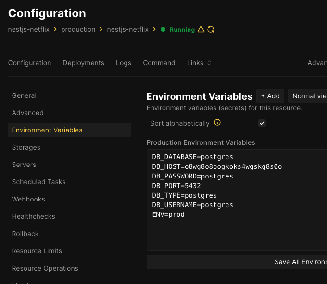Switch to the Logs tab
Viewport: 327px width, 284px height.
click(124, 63)
